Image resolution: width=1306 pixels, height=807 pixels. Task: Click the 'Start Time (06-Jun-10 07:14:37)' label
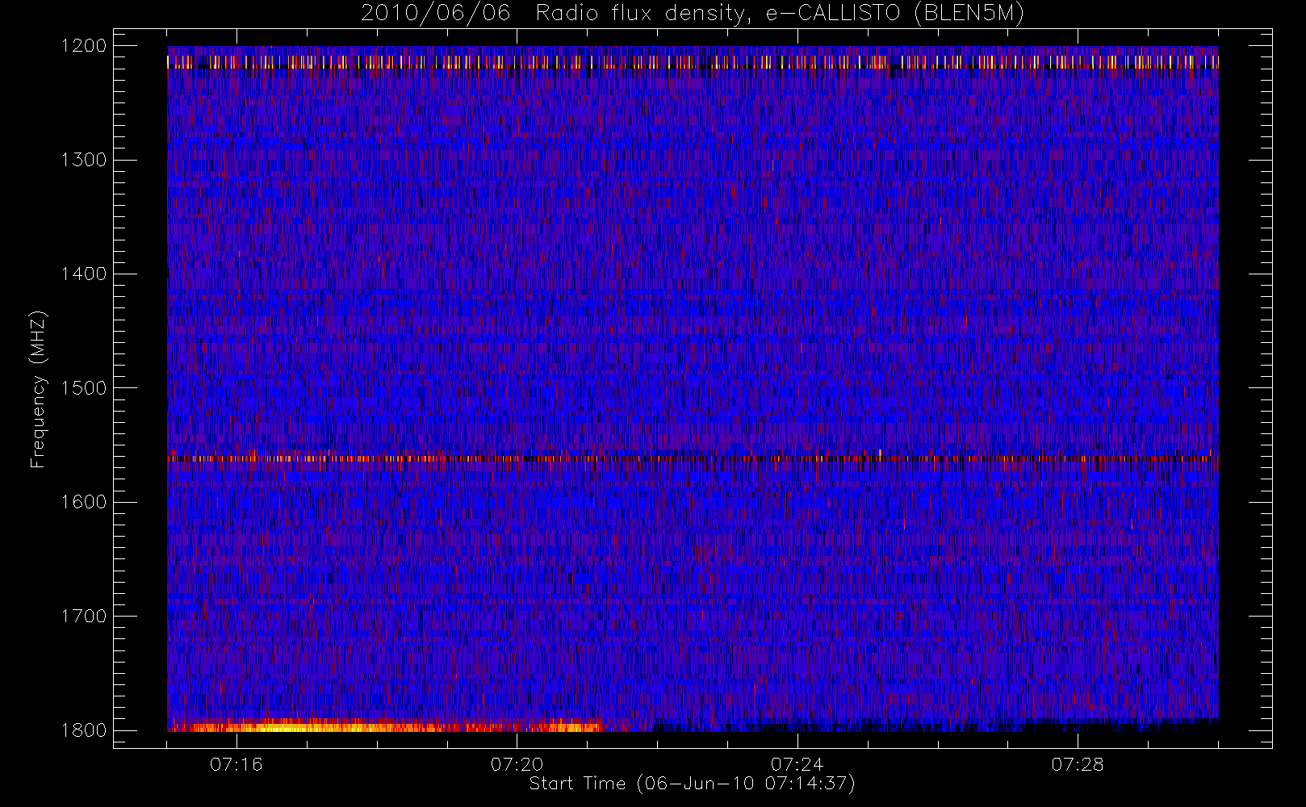(692, 784)
